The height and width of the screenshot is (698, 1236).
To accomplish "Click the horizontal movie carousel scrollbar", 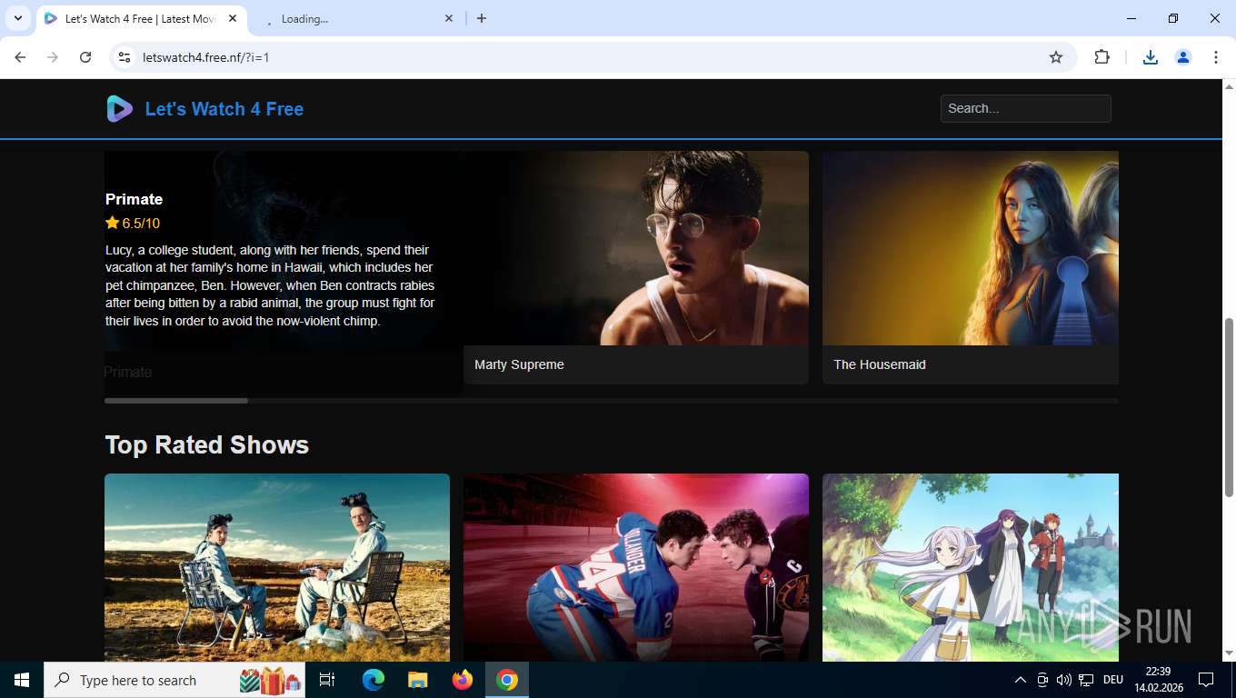I will tap(176, 401).
